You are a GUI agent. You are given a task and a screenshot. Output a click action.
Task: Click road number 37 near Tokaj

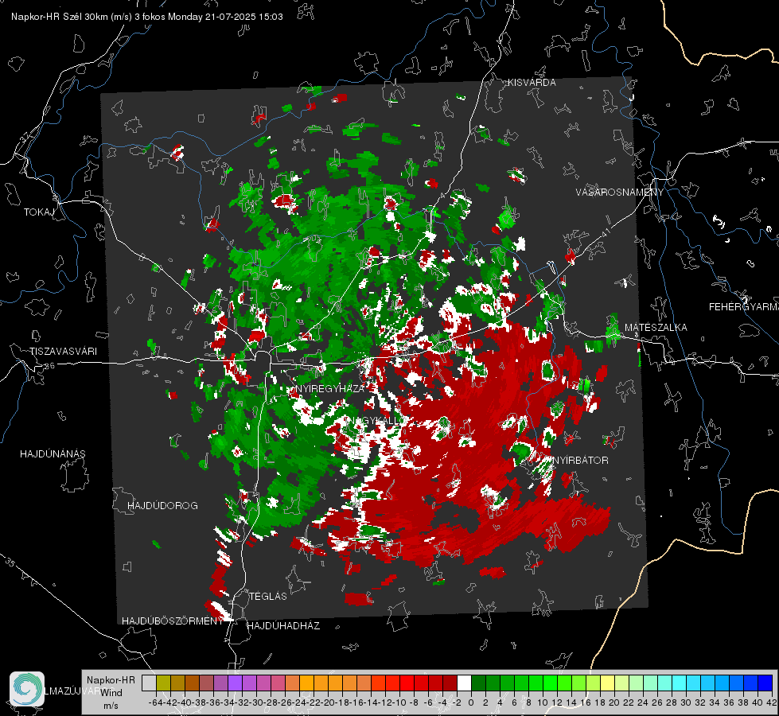coord(25,137)
